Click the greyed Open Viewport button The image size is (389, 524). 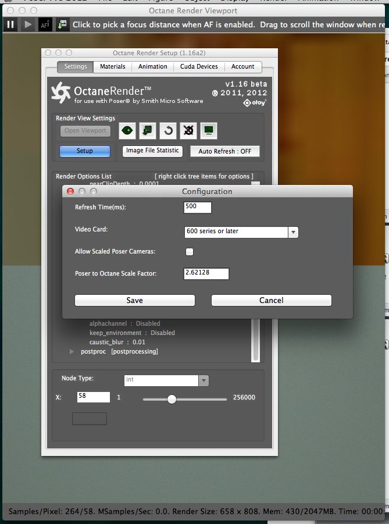85,131
